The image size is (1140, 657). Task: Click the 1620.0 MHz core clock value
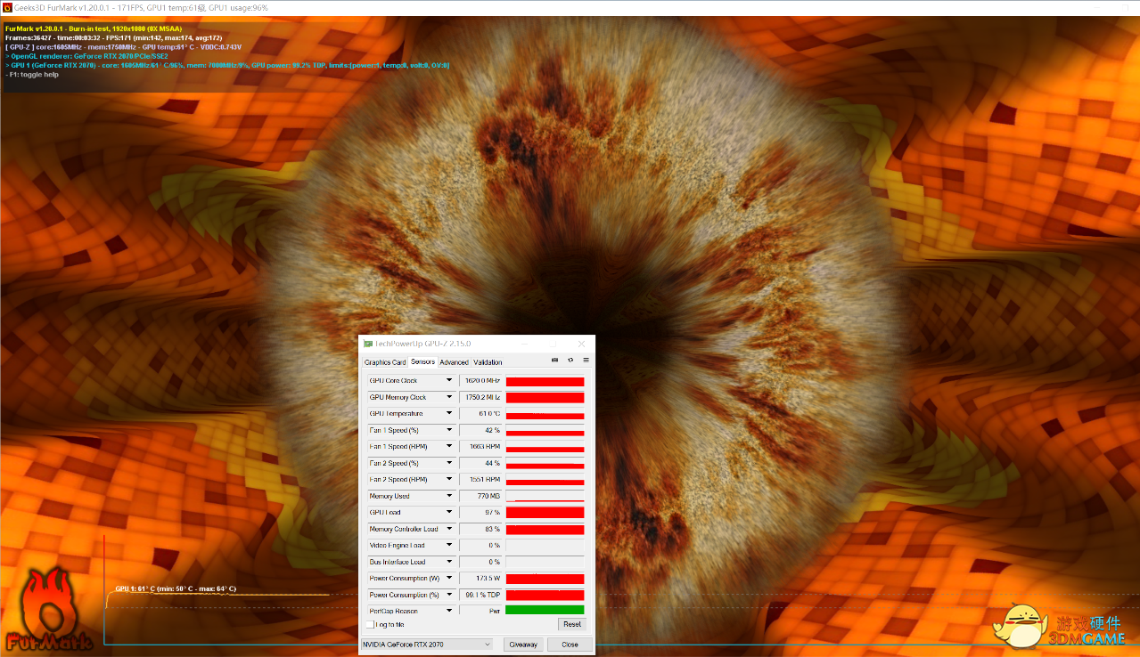[x=481, y=381]
